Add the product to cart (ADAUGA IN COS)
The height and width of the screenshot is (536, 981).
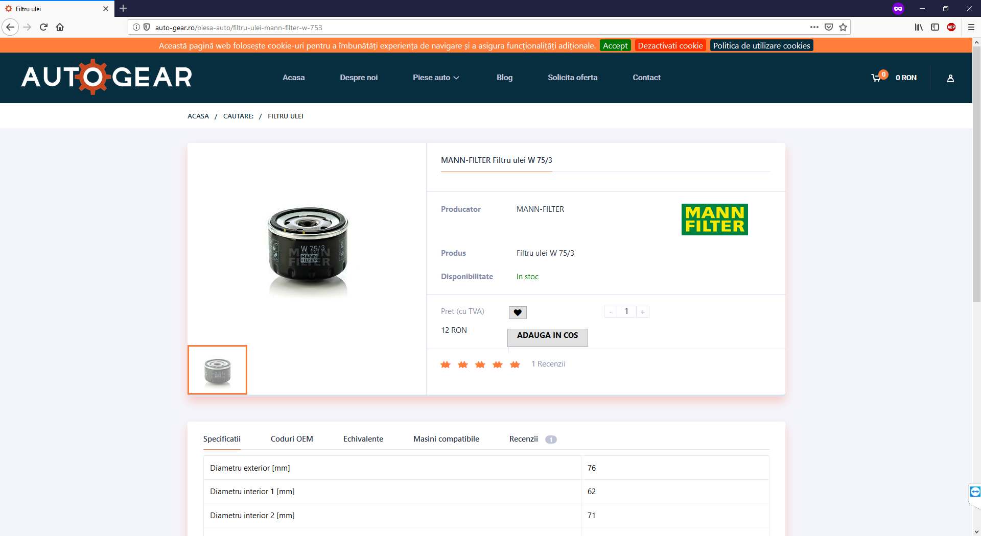pos(547,337)
